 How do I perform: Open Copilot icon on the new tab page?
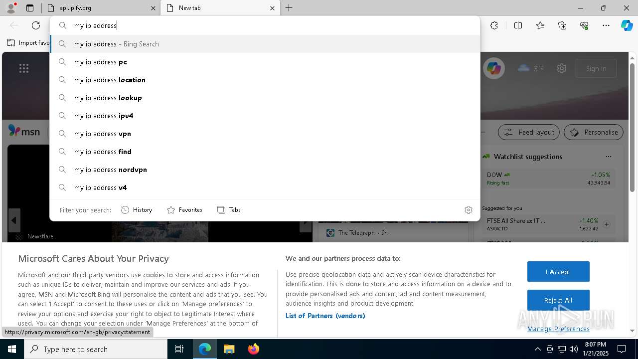click(x=494, y=68)
